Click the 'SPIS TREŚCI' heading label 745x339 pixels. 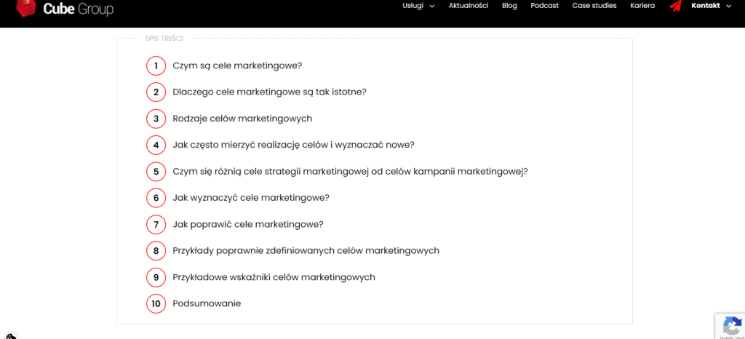[164, 39]
